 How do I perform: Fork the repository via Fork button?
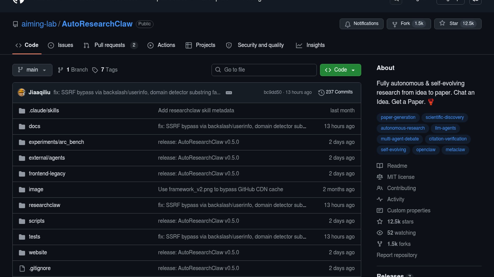[x=409, y=24]
